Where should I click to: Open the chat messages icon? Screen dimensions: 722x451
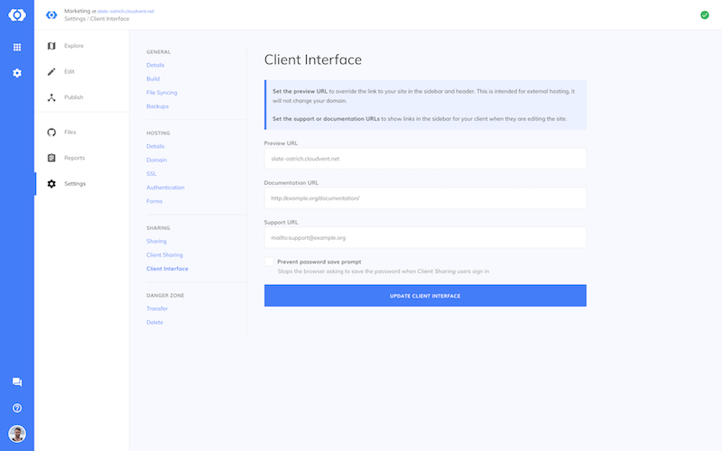(17, 382)
